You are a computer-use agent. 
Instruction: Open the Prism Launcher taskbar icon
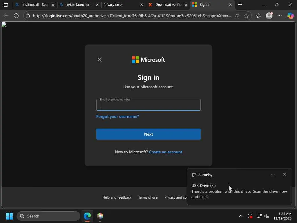point(100,216)
